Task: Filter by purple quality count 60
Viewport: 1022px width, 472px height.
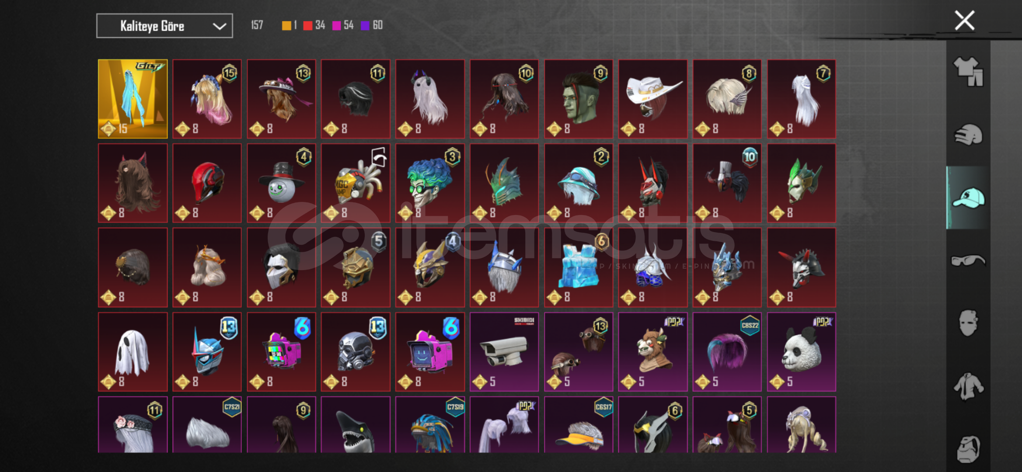Action: [372, 25]
